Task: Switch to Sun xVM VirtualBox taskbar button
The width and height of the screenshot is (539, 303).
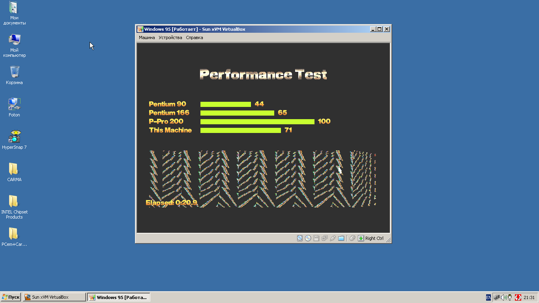Action: point(54,297)
